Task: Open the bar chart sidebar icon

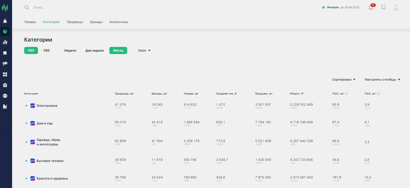Action: coord(5,42)
